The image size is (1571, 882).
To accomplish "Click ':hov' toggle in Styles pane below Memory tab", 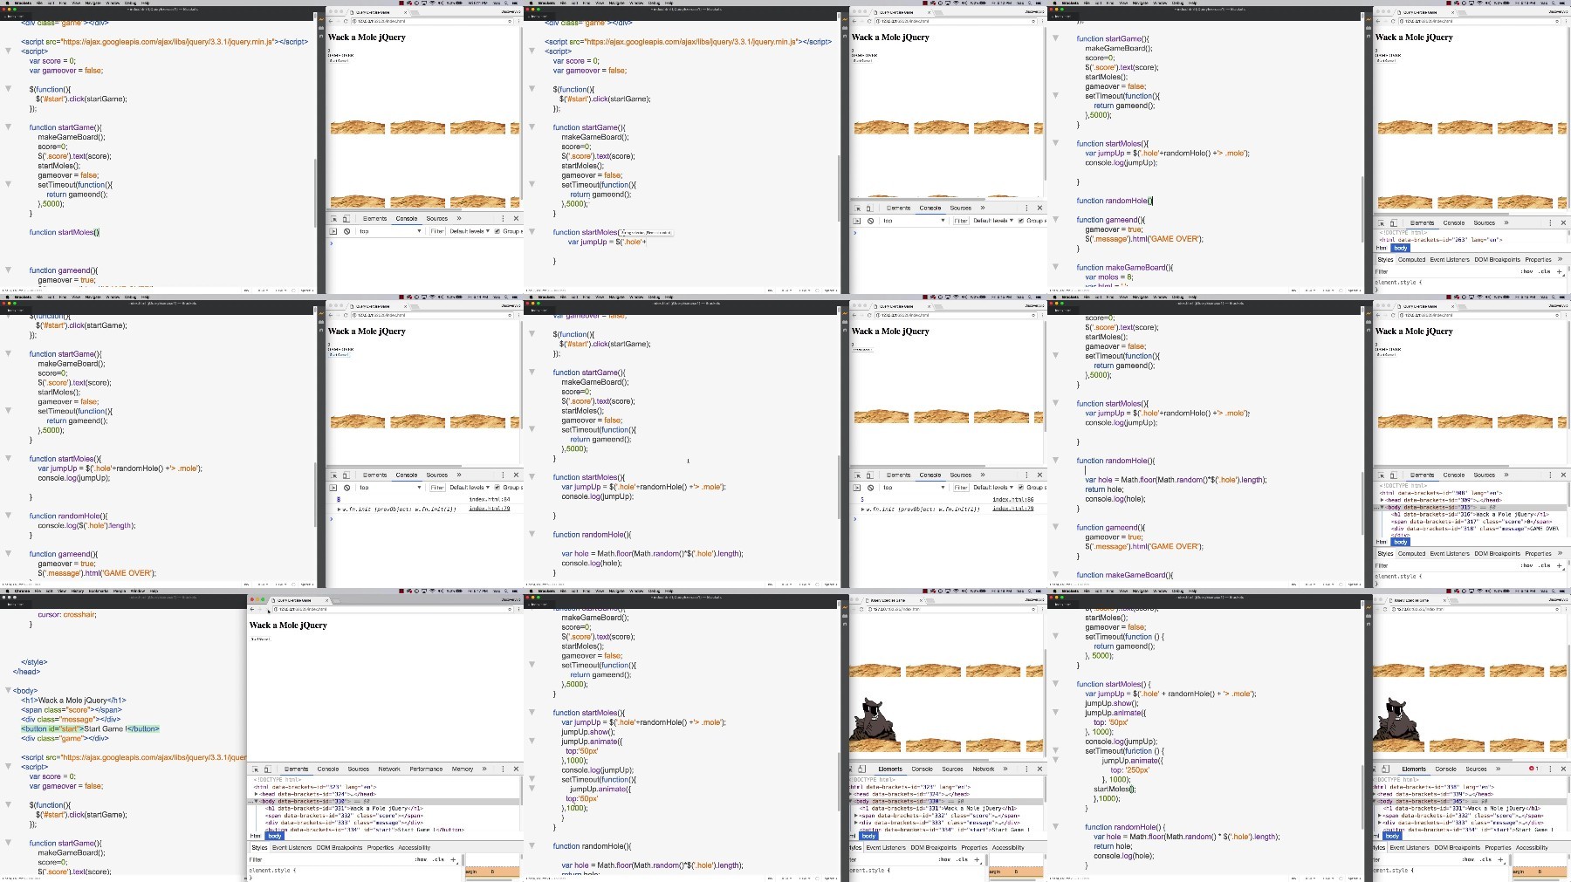I will coord(421,859).
